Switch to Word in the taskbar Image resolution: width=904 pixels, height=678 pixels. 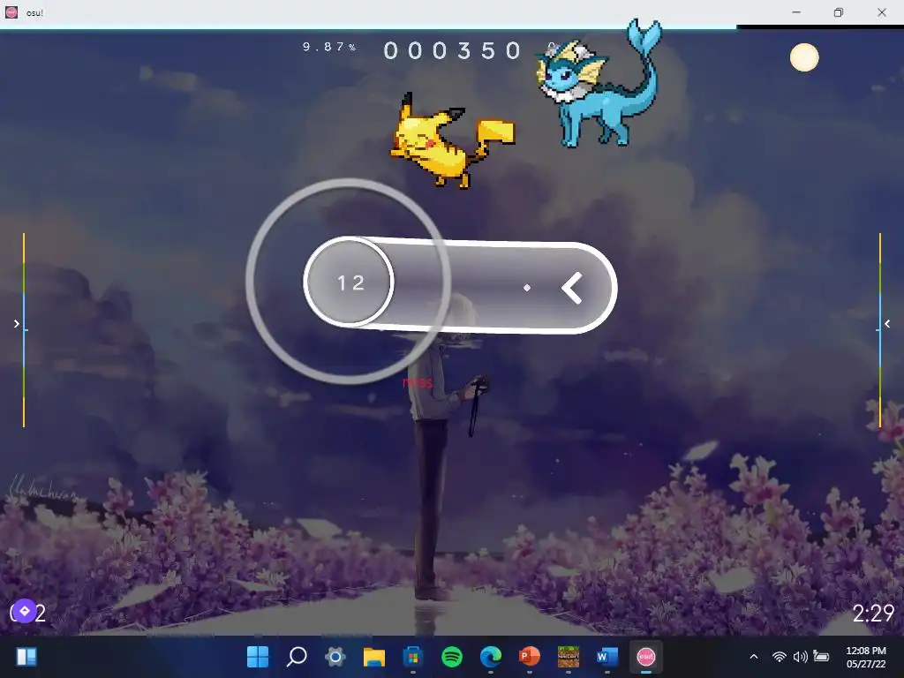tap(607, 656)
